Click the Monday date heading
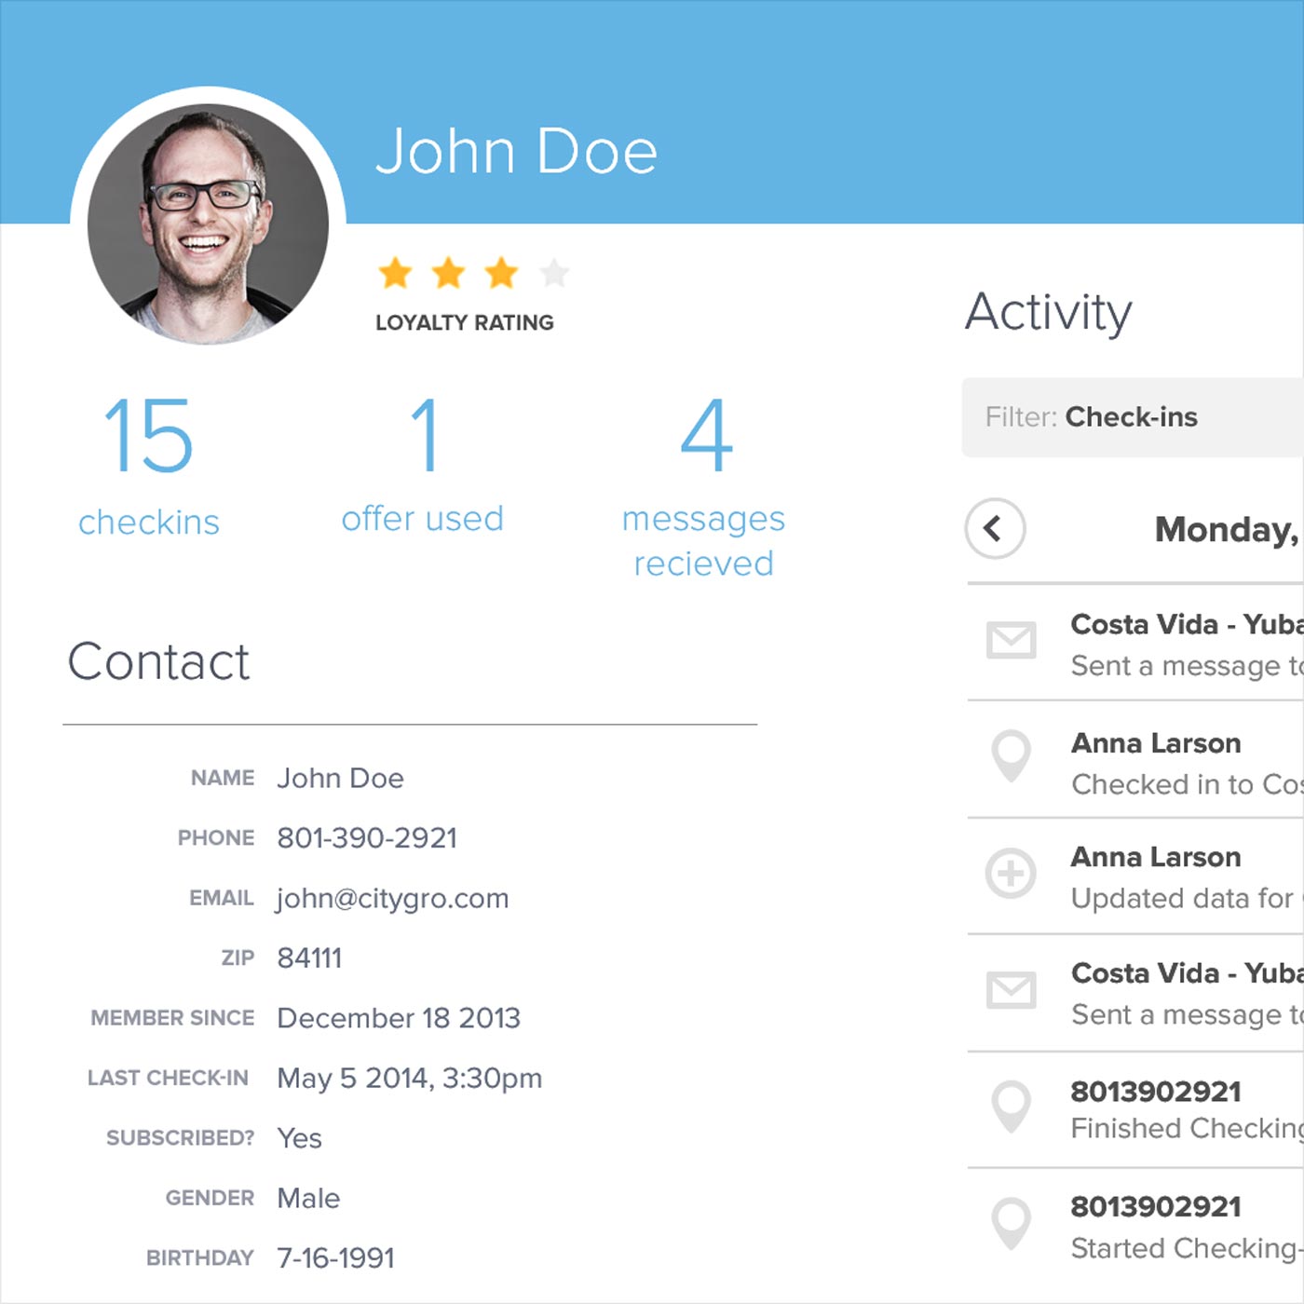This screenshot has width=1304, height=1304. tap(1228, 529)
